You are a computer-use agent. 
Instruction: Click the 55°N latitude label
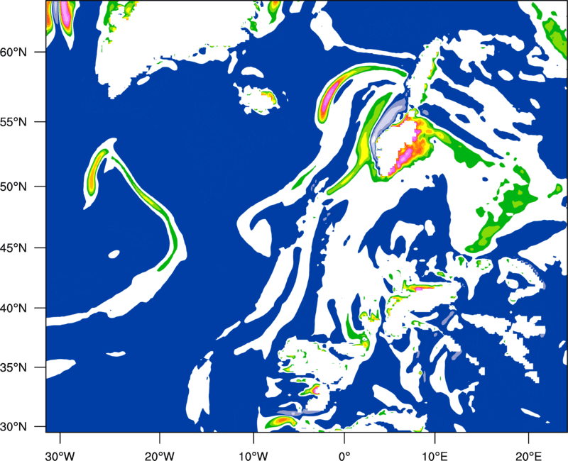pos(13,122)
